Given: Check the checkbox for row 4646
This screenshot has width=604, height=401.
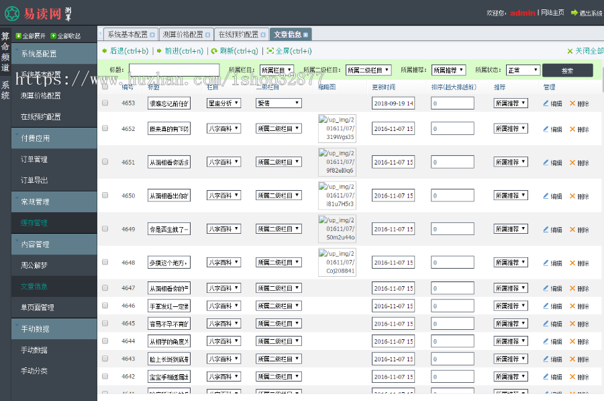Looking at the screenshot, I should (x=105, y=306).
